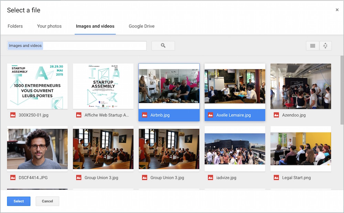Click the image icon beside Legal Start.png
The height and width of the screenshot is (213, 344).
pyautogui.click(x=276, y=178)
